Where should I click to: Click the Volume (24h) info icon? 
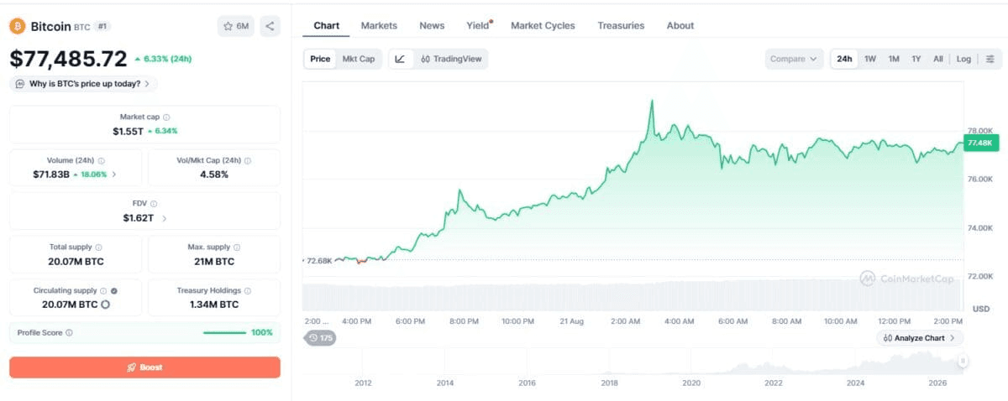pyautogui.click(x=101, y=160)
